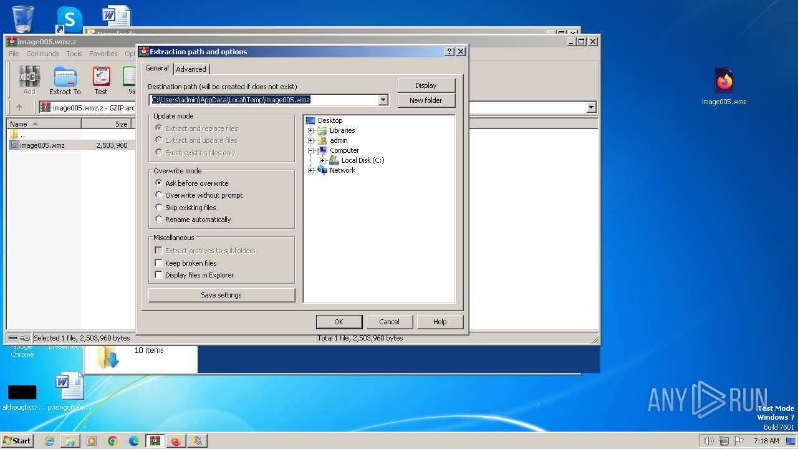798x449 pixels.
Task: Open the Destination path dropdown
Action: pos(383,100)
